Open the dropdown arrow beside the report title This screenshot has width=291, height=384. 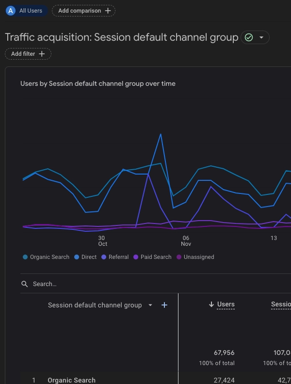tap(261, 37)
